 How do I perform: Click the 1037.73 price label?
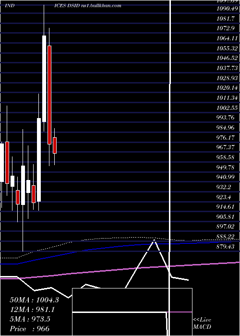point(227,68)
